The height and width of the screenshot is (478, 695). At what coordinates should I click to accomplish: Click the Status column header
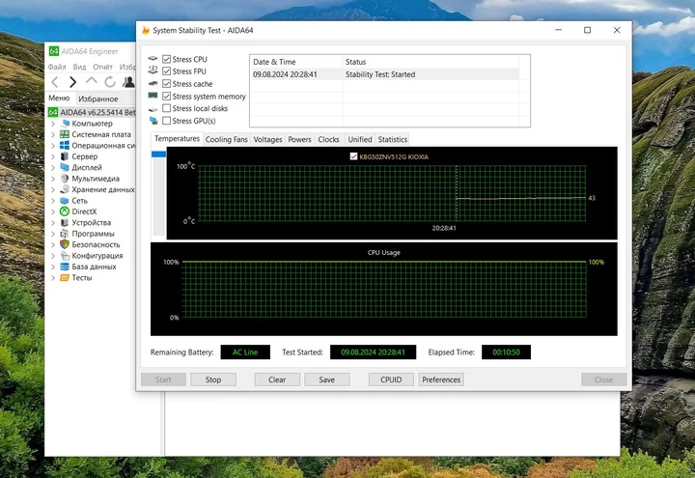click(431, 62)
